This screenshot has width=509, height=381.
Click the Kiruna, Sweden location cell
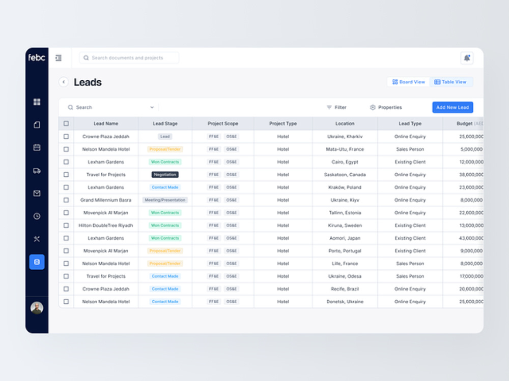coord(345,225)
